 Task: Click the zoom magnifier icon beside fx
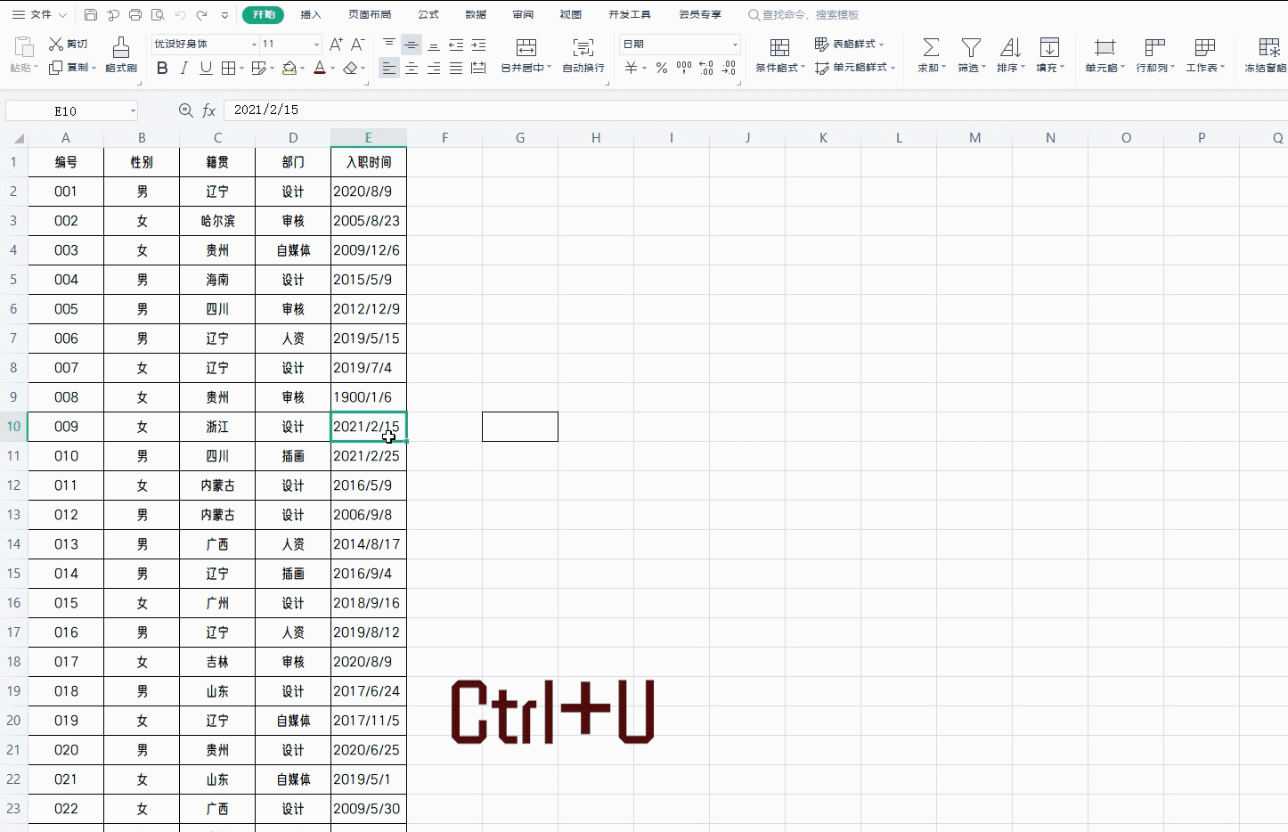tap(185, 110)
